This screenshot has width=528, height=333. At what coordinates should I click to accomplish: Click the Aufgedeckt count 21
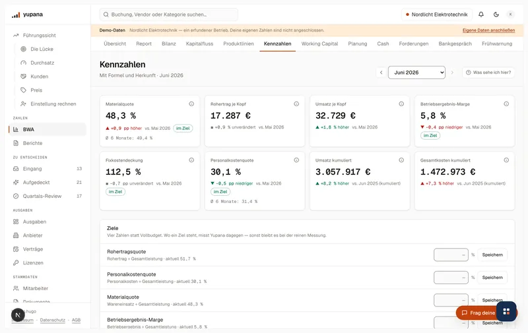[x=79, y=182]
